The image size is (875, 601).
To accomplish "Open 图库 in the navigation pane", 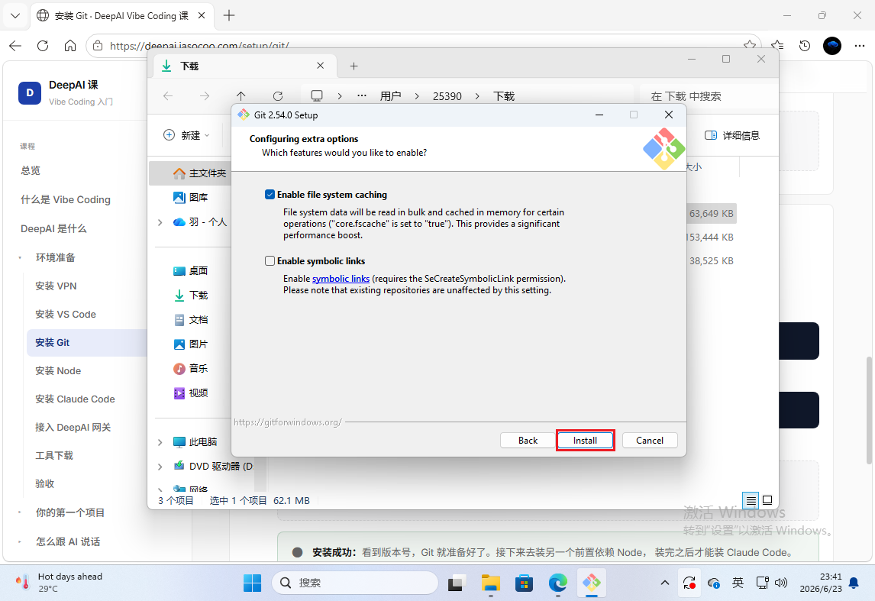I will 190,197.
